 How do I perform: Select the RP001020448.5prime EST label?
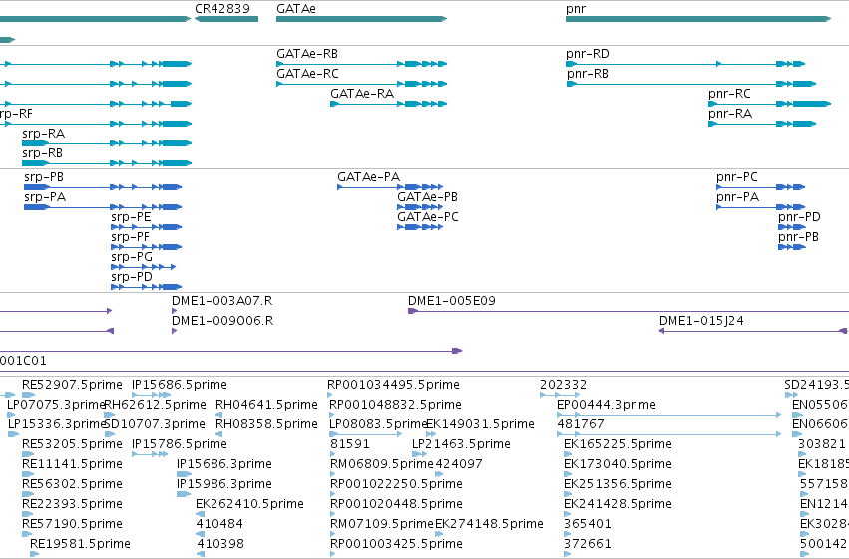[x=396, y=505]
